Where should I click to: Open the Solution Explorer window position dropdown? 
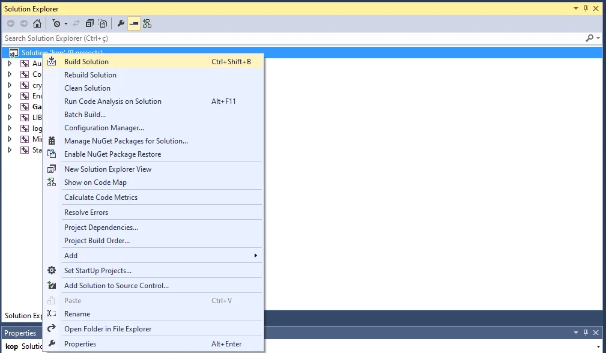click(576, 8)
